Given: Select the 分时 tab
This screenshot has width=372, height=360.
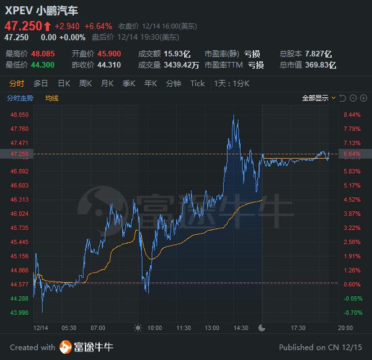Looking at the screenshot, I should (17, 84).
